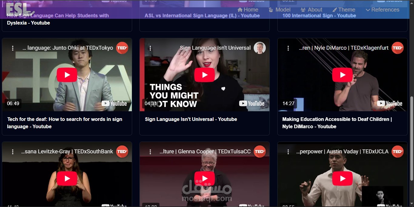The width and height of the screenshot is (414, 207).
Task: Click video title '...perpower | Austin Vaday | TEDxUCLA'
Action: [x=342, y=152]
